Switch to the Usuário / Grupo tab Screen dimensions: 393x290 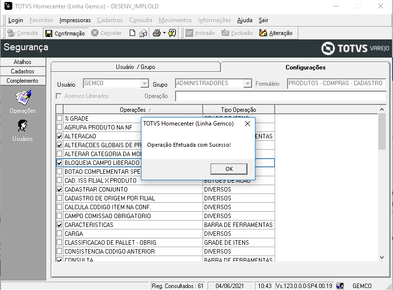coord(135,67)
